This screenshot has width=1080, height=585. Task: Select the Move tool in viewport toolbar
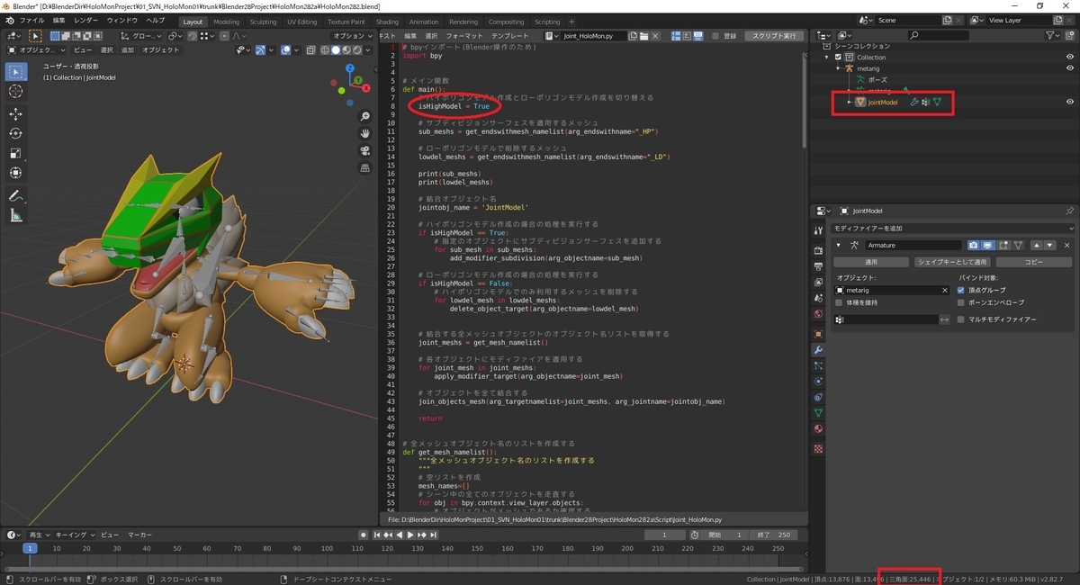(16, 114)
